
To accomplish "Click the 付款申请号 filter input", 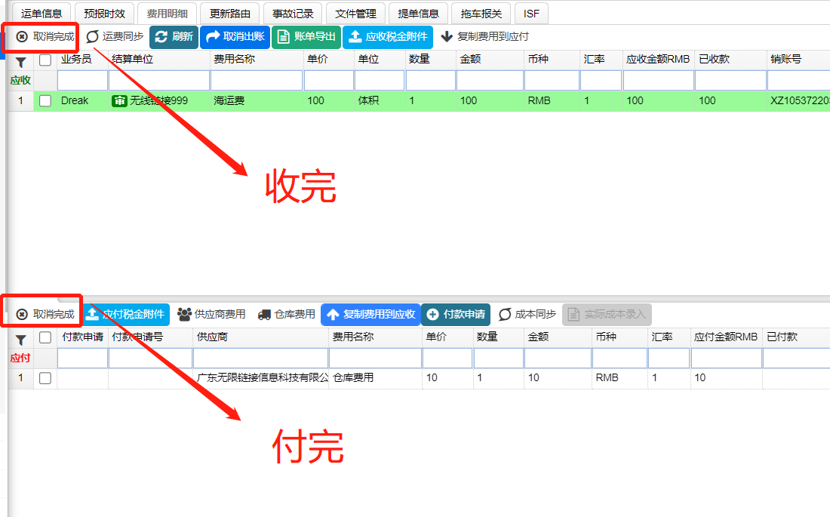I will click(x=150, y=358).
